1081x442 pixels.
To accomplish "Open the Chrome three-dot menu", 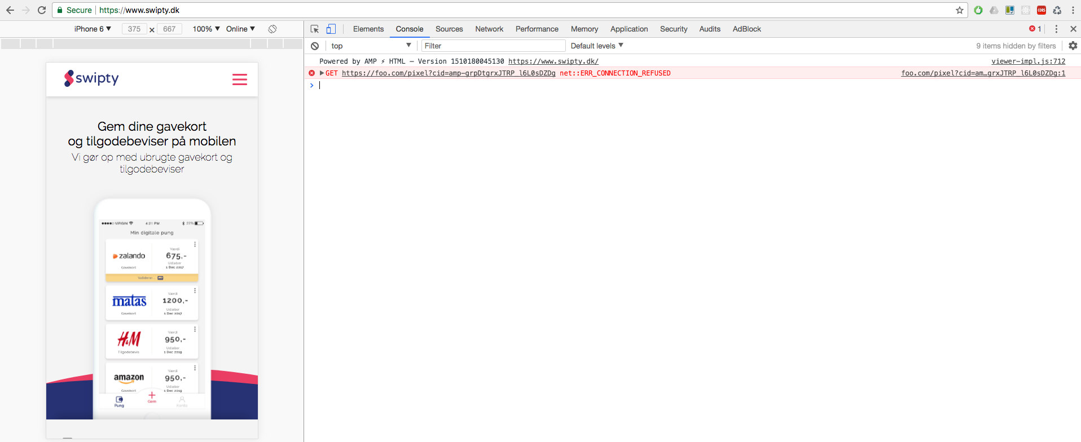I will [1073, 10].
